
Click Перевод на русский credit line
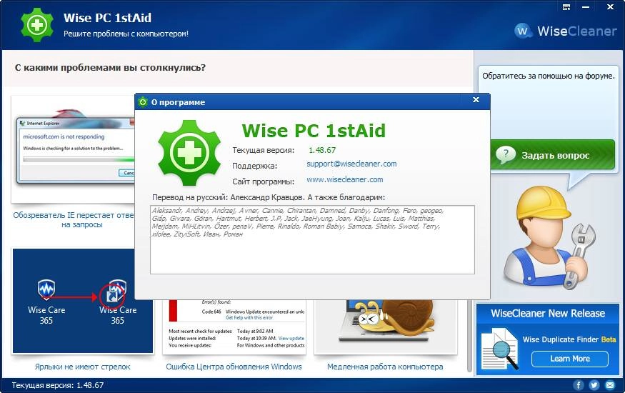tap(269, 197)
